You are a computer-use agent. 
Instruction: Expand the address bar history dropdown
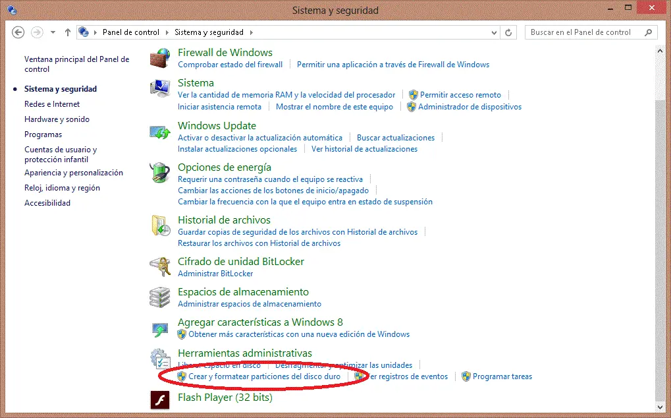(494, 32)
